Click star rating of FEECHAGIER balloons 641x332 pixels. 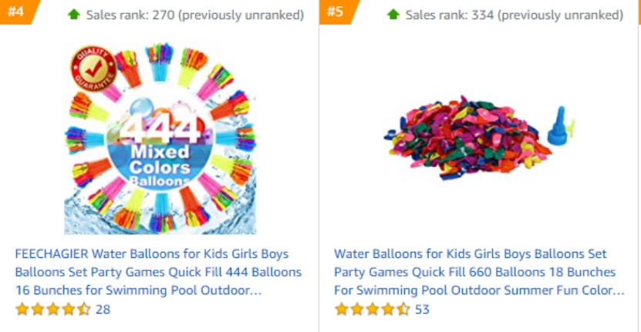(52, 309)
